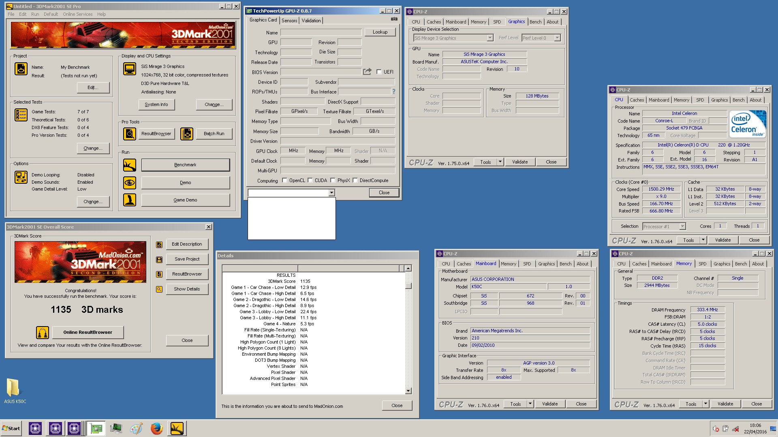Open Tools dropdown arrow in CPU-Z Memory window
Viewport: 778px width, 437px height.
(705, 404)
